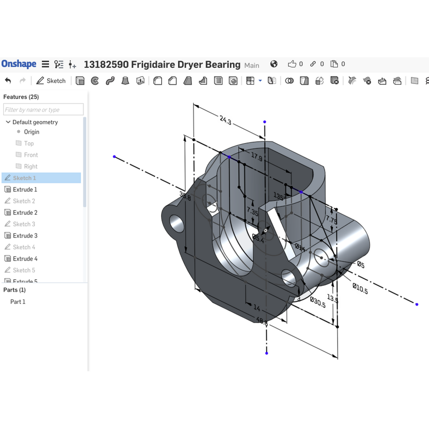Image resolution: width=429 pixels, height=429 pixels.
Task: Start a new Sketch
Action: (51, 81)
